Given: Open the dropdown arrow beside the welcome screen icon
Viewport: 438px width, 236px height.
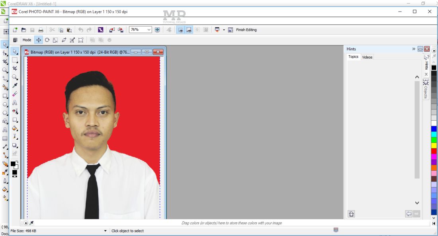Looking at the screenshot, I should (224, 30).
